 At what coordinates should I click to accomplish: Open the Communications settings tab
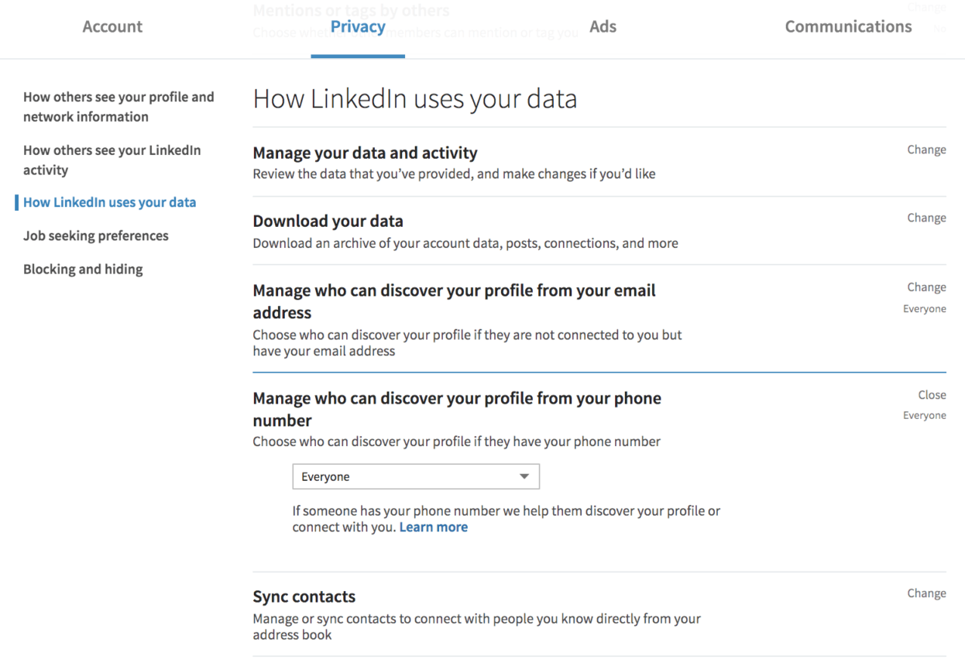point(848,26)
